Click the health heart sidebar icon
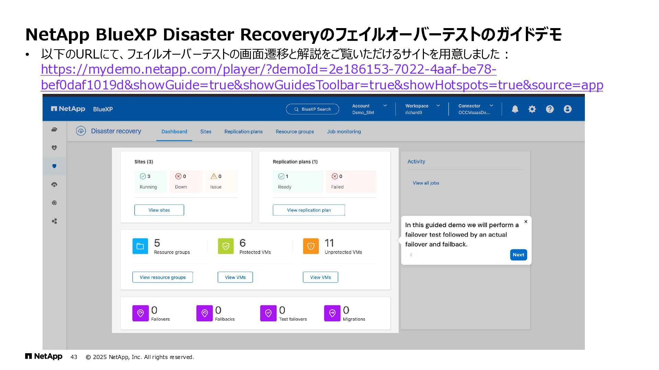The width and height of the screenshot is (659, 370). pyautogui.click(x=54, y=148)
